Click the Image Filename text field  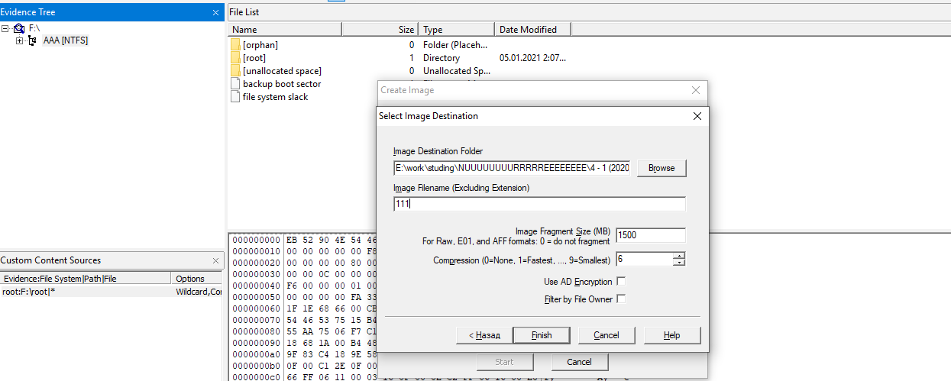[x=539, y=204]
